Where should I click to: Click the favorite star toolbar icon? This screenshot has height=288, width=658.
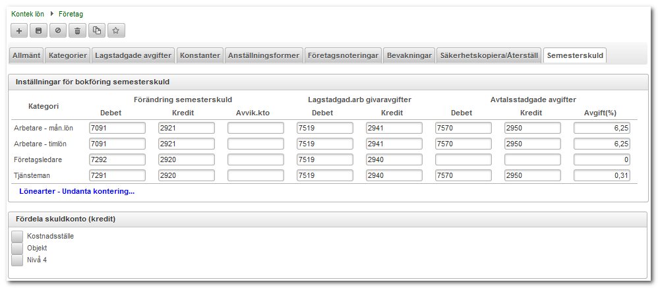tap(116, 30)
